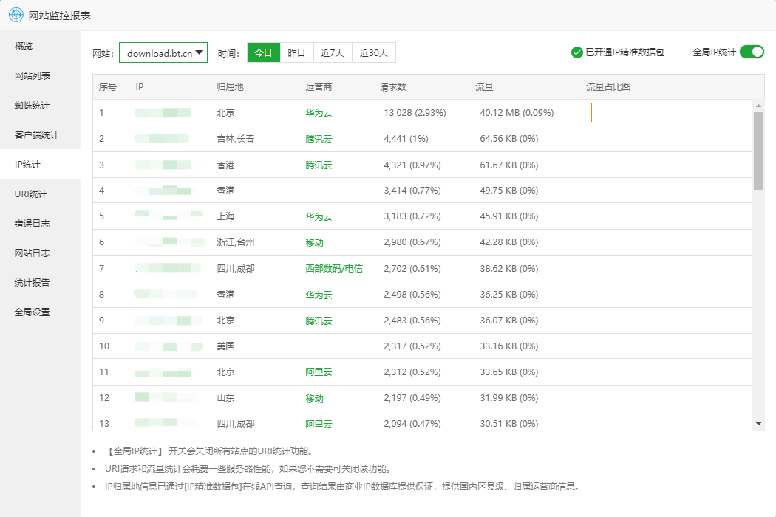Click the scrollbar up arrow in the table
Viewport: 776px width, 517px height.
point(758,106)
